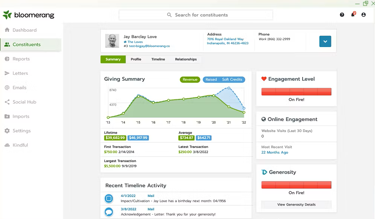Open Social Hub from the sidebar
375x219 pixels.
point(24,102)
